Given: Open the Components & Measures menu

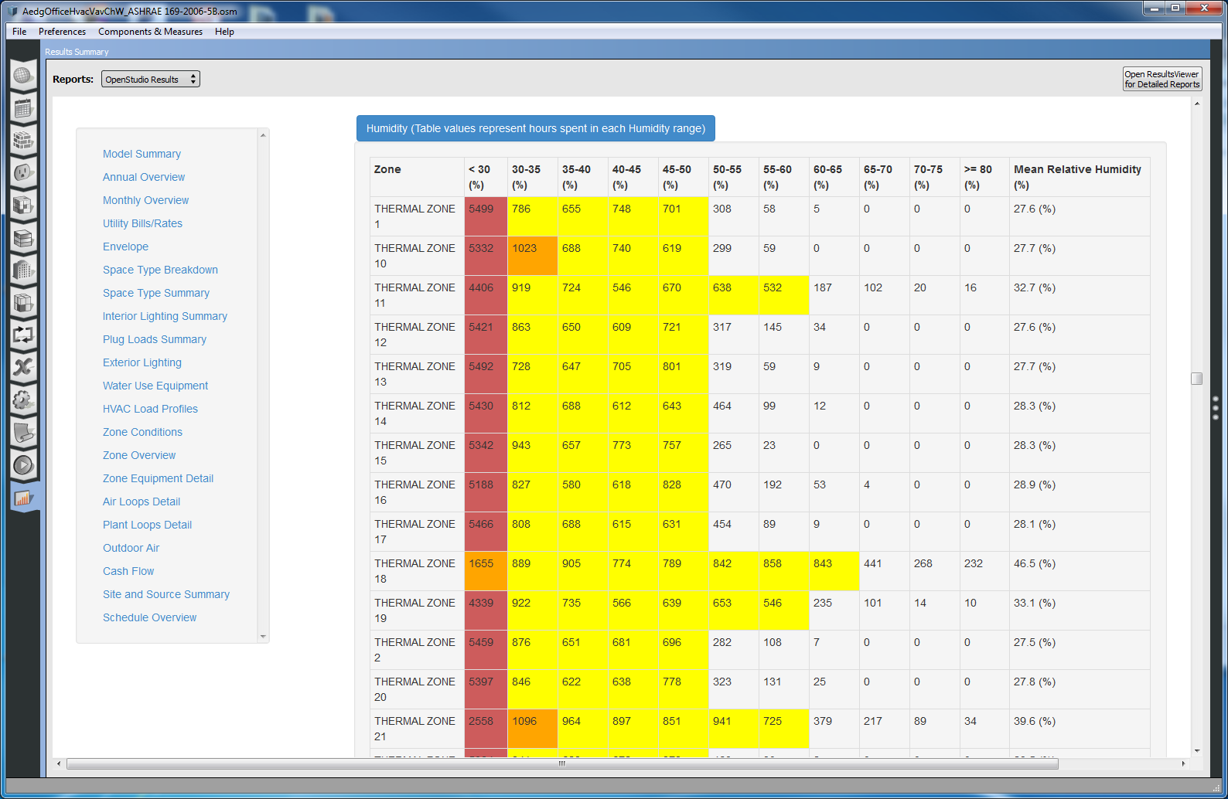Looking at the screenshot, I should (150, 32).
